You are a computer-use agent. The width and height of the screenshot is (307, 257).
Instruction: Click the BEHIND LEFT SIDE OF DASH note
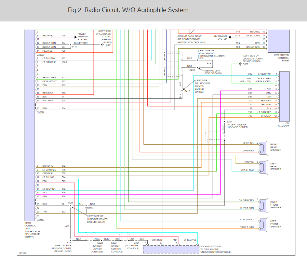(x=213, y=72)
